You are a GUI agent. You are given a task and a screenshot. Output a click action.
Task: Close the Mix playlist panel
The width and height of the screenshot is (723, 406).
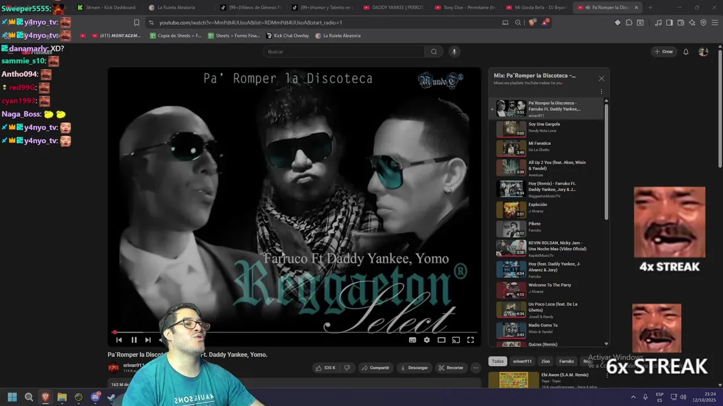(x=602, y=78)
